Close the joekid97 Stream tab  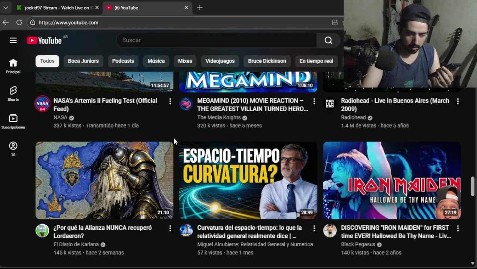(97, 7)
